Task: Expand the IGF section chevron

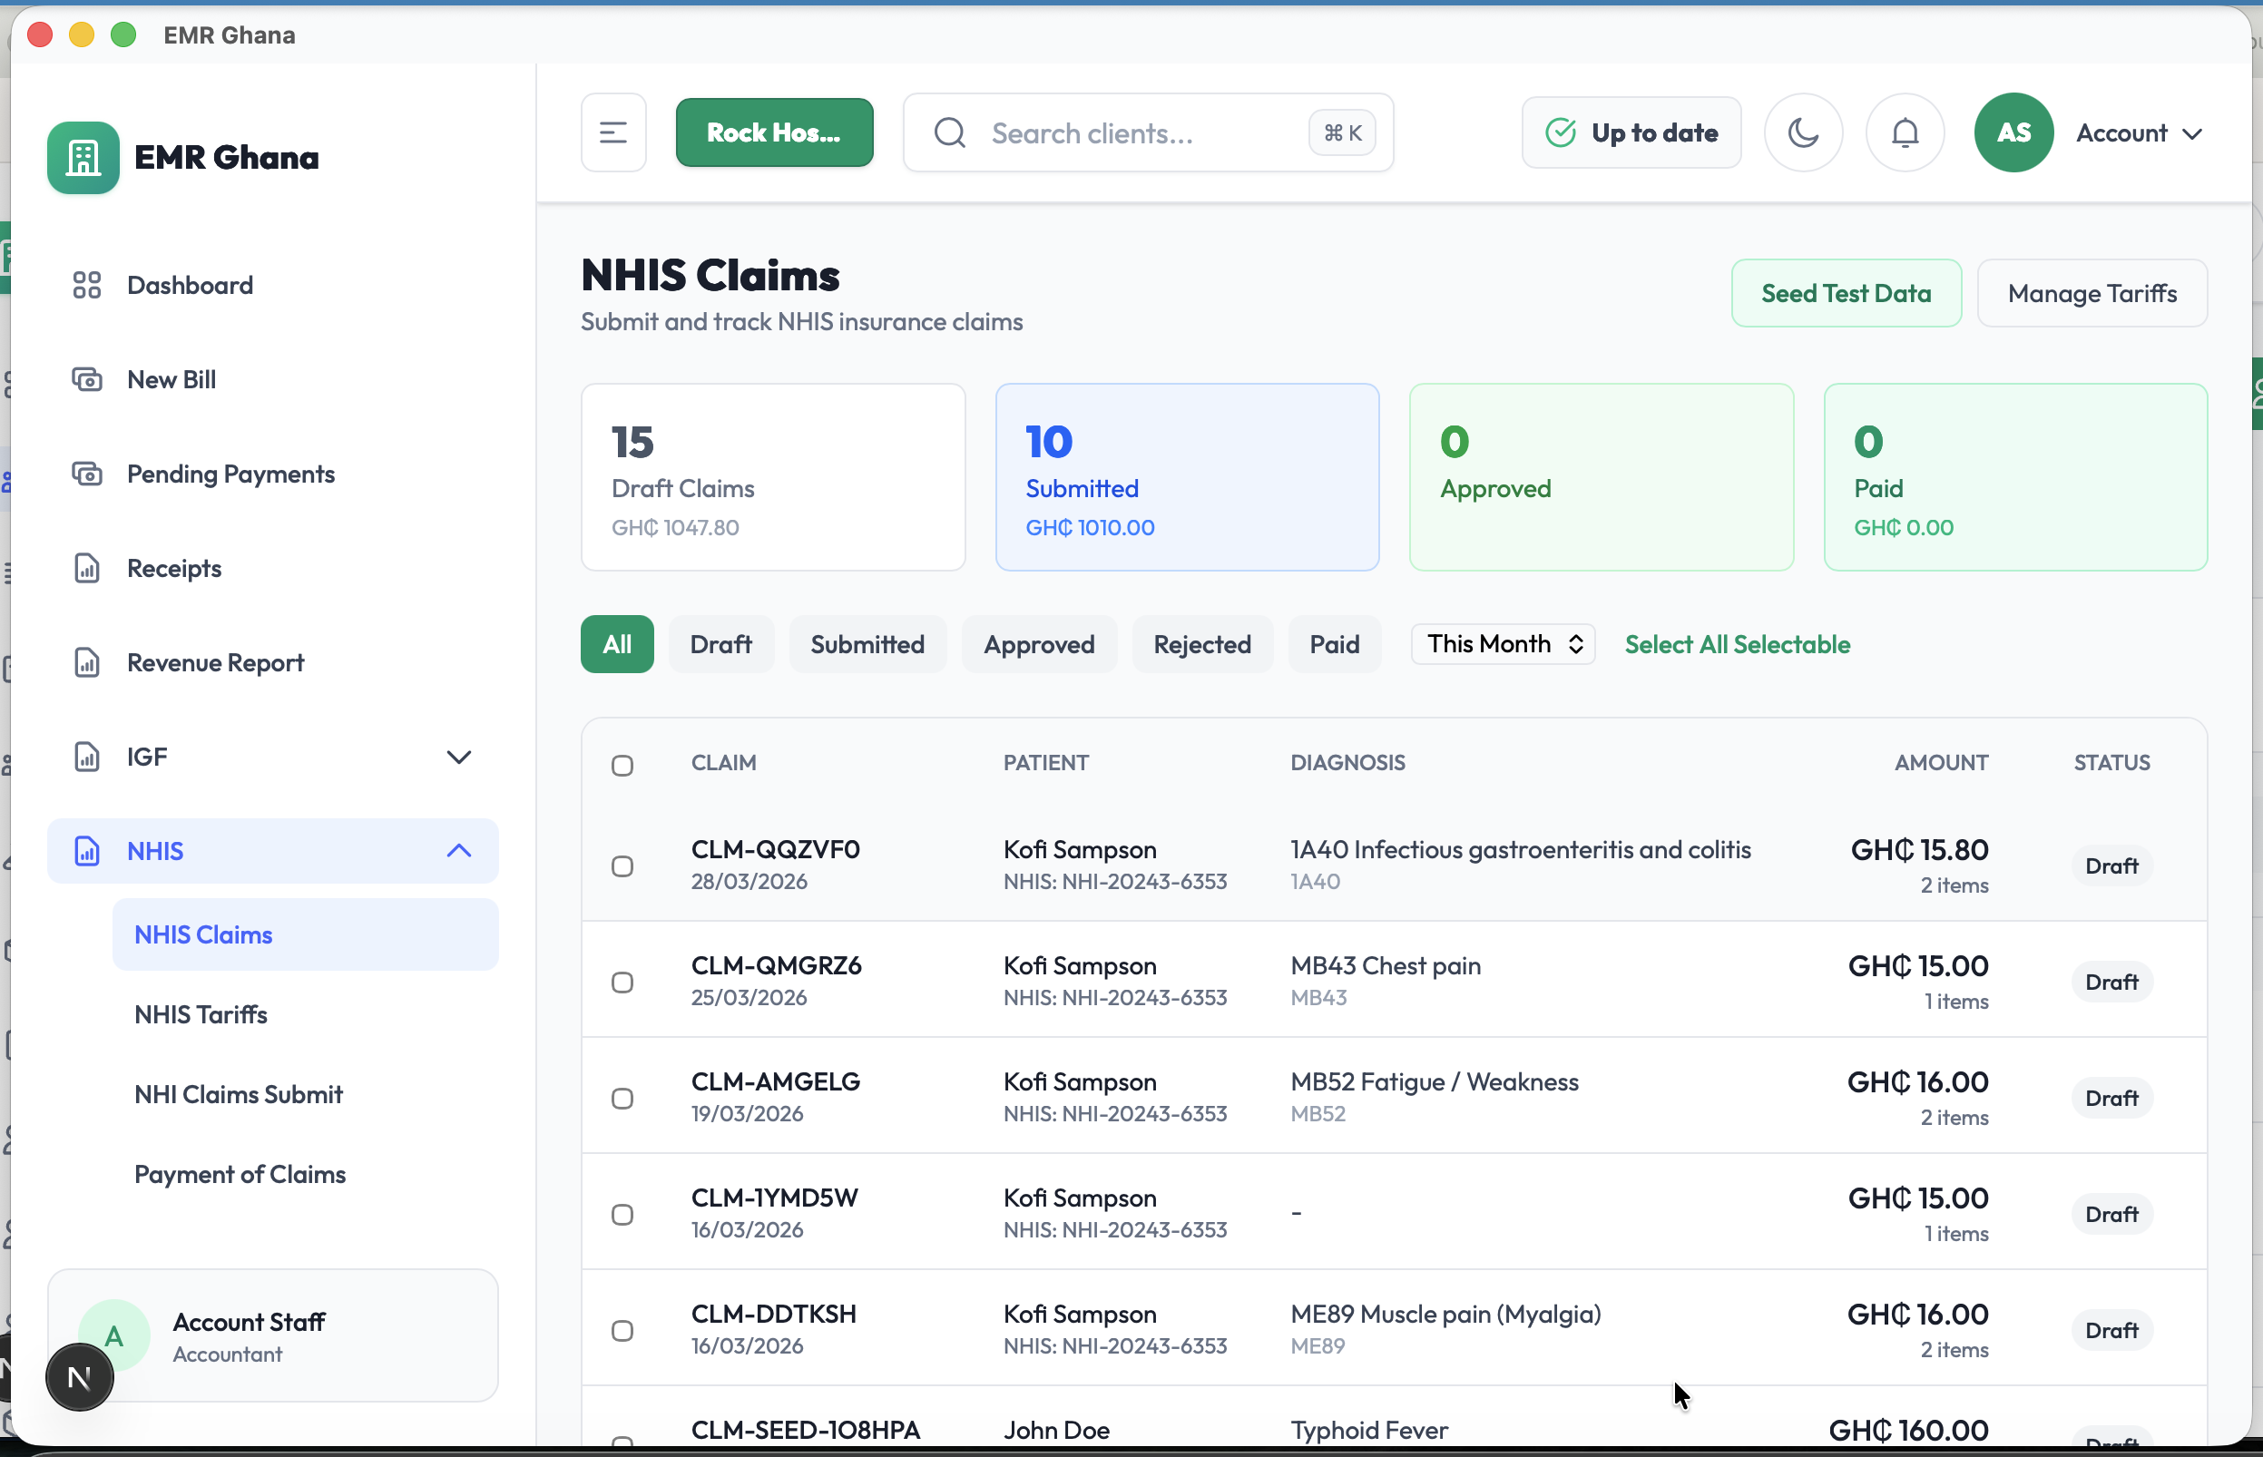Action: point(460,756)
